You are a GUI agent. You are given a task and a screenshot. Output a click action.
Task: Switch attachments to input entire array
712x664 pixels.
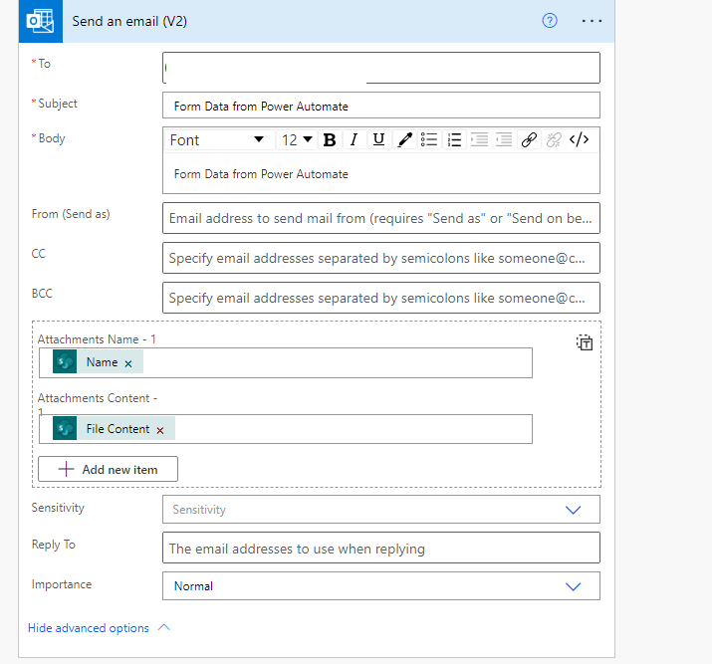tap(585, 342)
